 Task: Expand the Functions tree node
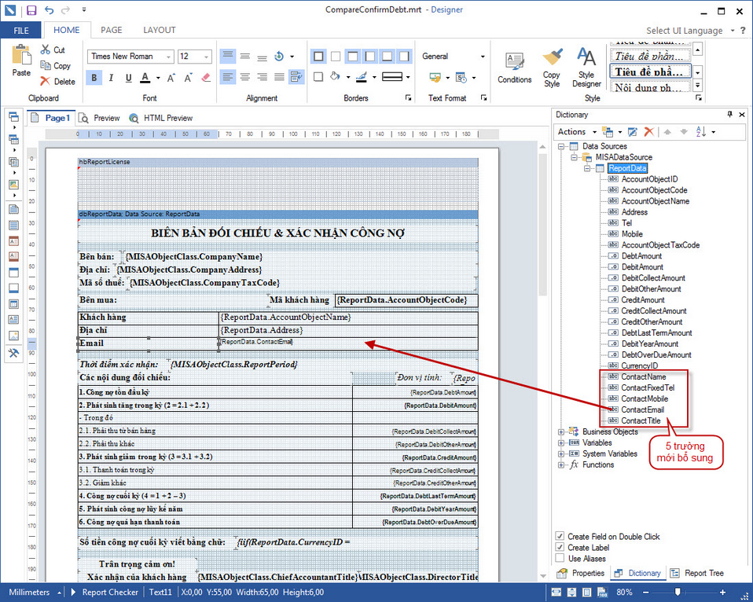(561, 464)
